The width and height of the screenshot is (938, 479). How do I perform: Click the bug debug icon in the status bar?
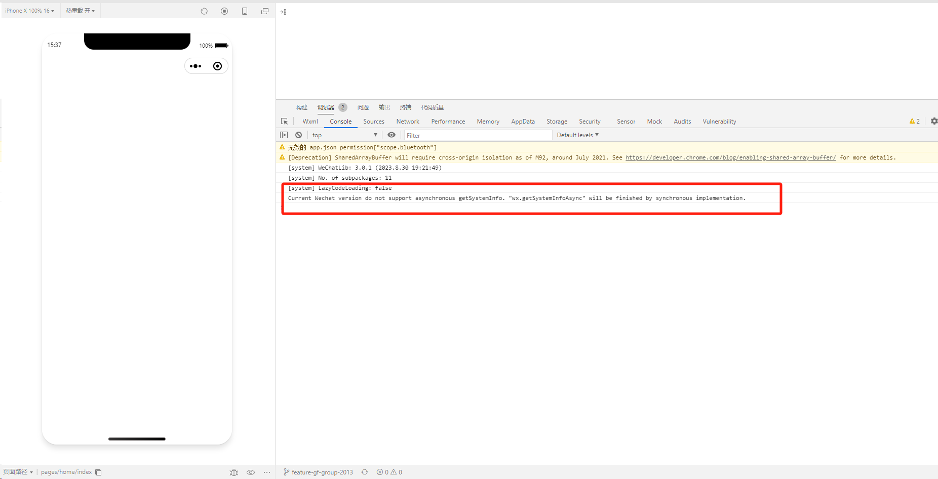(234, 472)
